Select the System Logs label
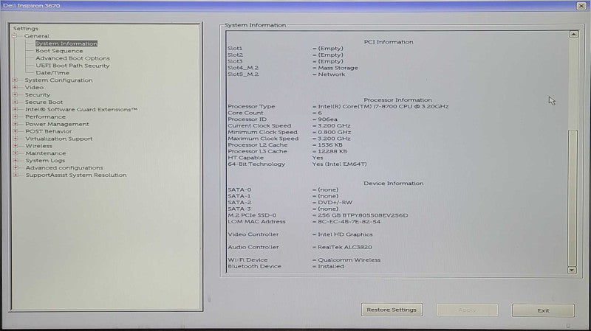Screen dimensions: 591x331 pyautogui.click(x=45, y=161)
